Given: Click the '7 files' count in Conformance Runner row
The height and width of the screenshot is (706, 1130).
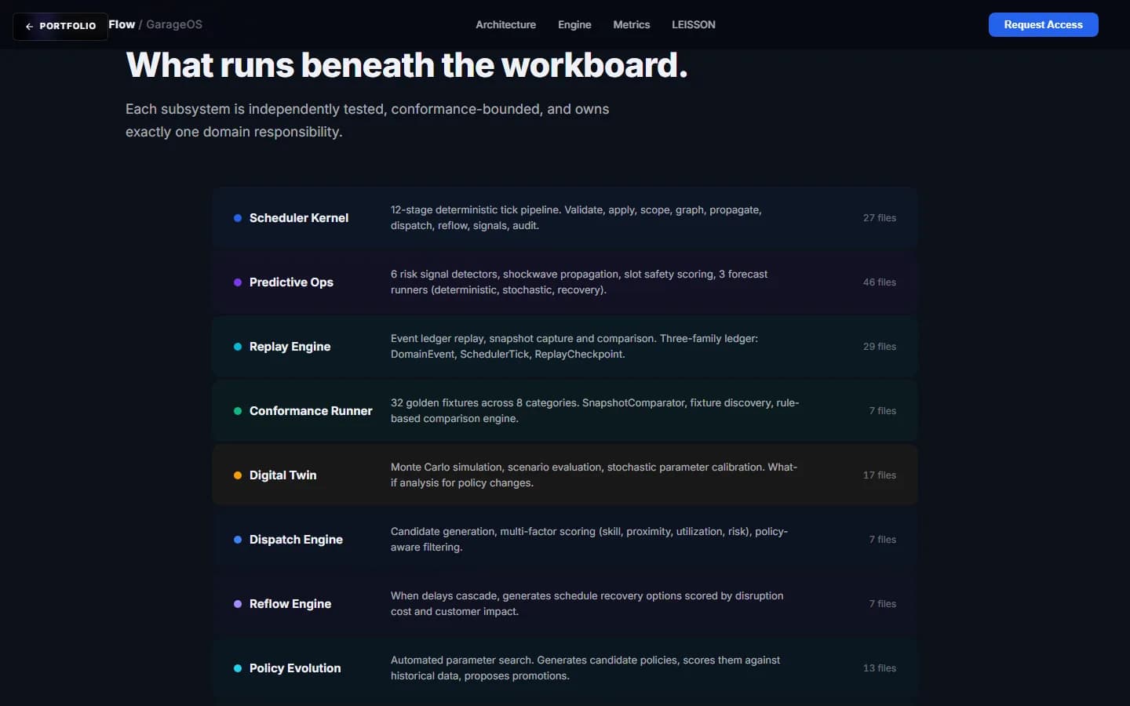Looking at the screenshot, I should [882, 411].
